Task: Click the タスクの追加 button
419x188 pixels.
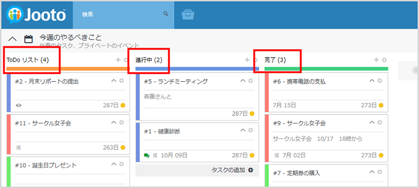Action: (197, 170)
